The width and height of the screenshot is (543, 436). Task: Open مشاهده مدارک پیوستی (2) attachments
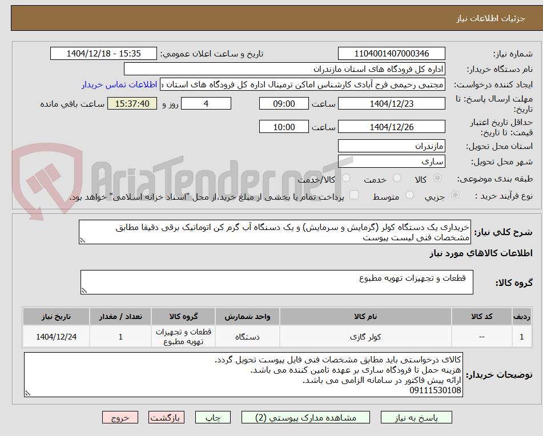pyautogui.click(x=305, y=417)
